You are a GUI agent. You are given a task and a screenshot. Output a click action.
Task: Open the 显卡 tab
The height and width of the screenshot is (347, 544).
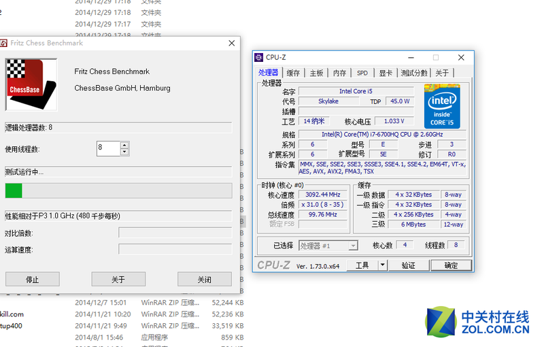pos(386,73)
